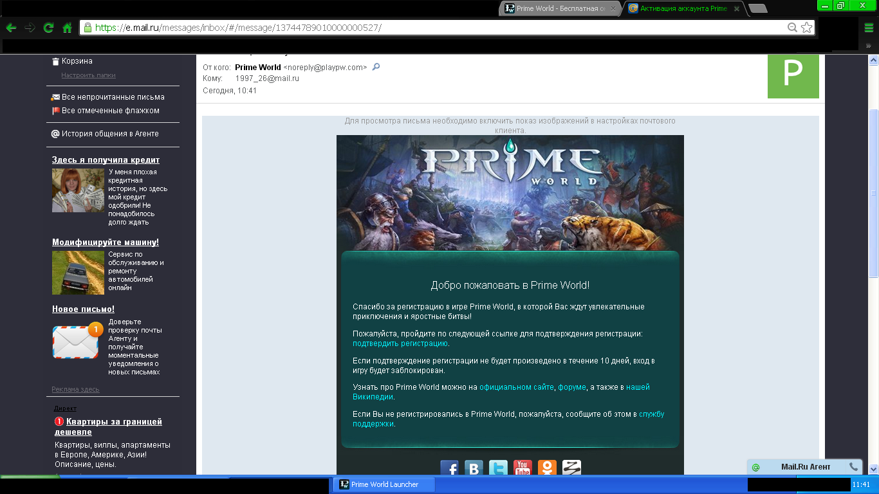Open the browser main menu
The width and height of the screenshot is (879, 494).
point(869,28)
